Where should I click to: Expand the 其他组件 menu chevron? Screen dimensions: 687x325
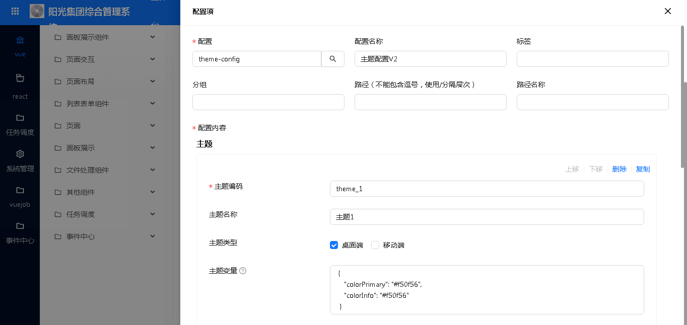point(153,192)
